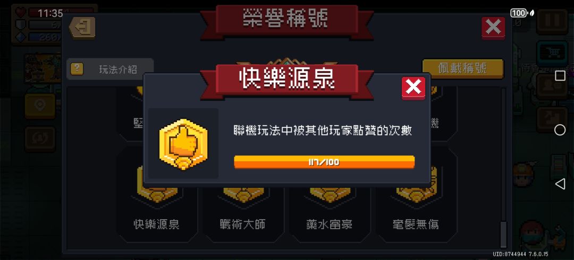Click the 佩戴稱號 button

click(463, 68)
